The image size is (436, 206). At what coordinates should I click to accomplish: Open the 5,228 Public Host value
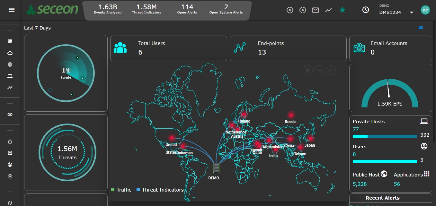point(360,184)
